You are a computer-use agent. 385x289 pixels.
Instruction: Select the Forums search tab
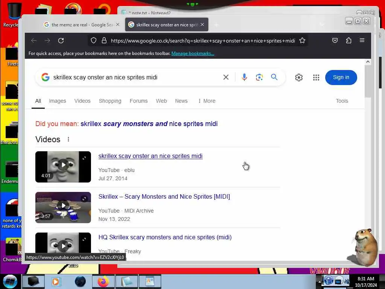click(x=138, y=101)
